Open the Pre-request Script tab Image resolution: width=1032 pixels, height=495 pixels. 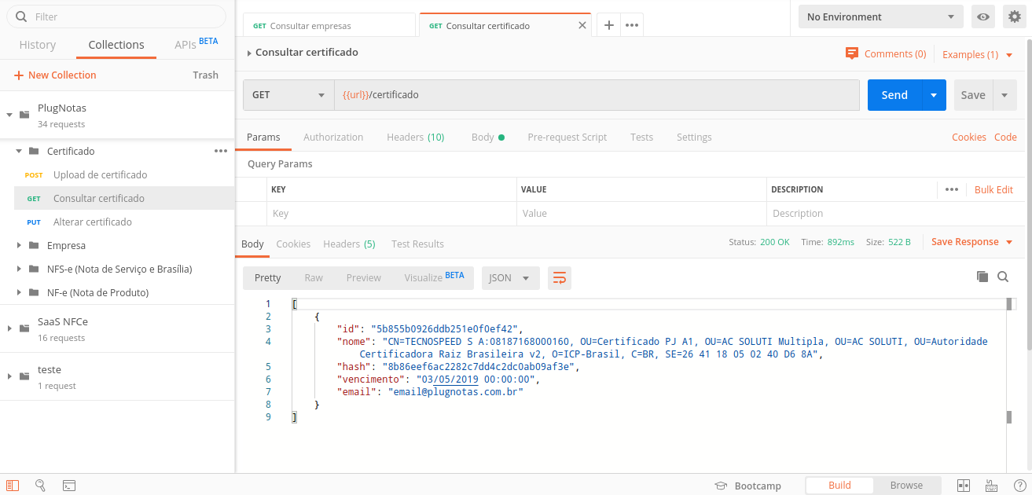tap(567, 137)
